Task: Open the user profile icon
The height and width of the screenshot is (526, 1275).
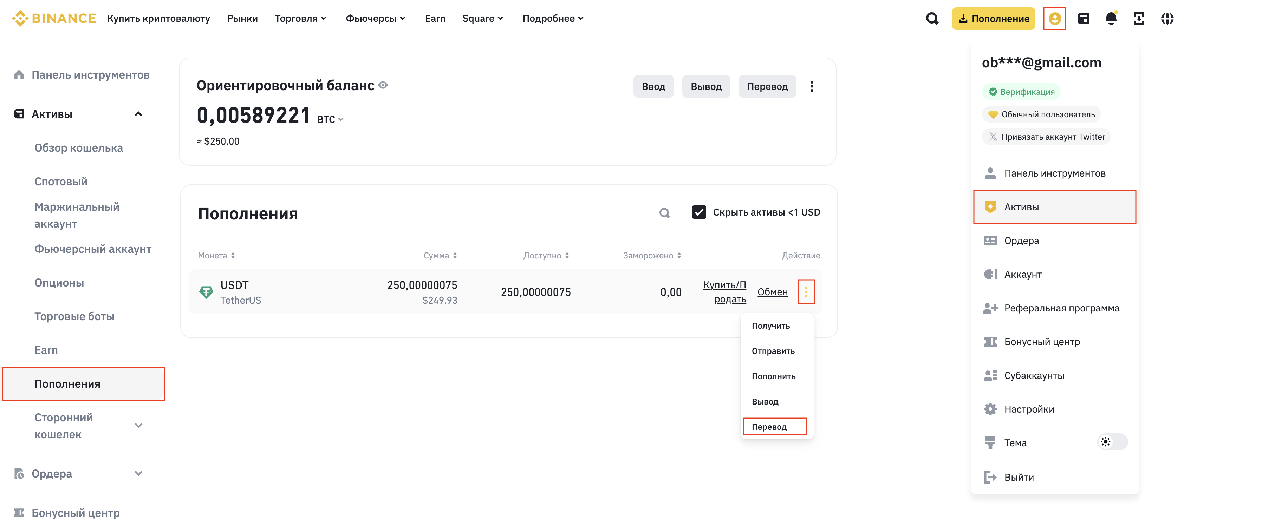Action: click(x=1054, y=19)
